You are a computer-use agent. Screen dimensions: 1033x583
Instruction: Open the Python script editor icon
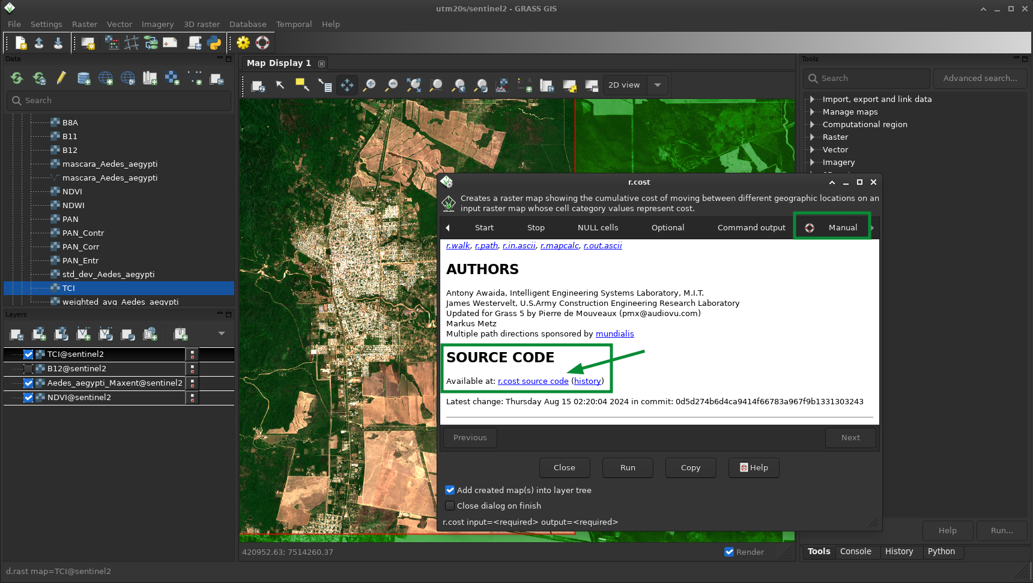pyautogui.click(x=214, y=43)
